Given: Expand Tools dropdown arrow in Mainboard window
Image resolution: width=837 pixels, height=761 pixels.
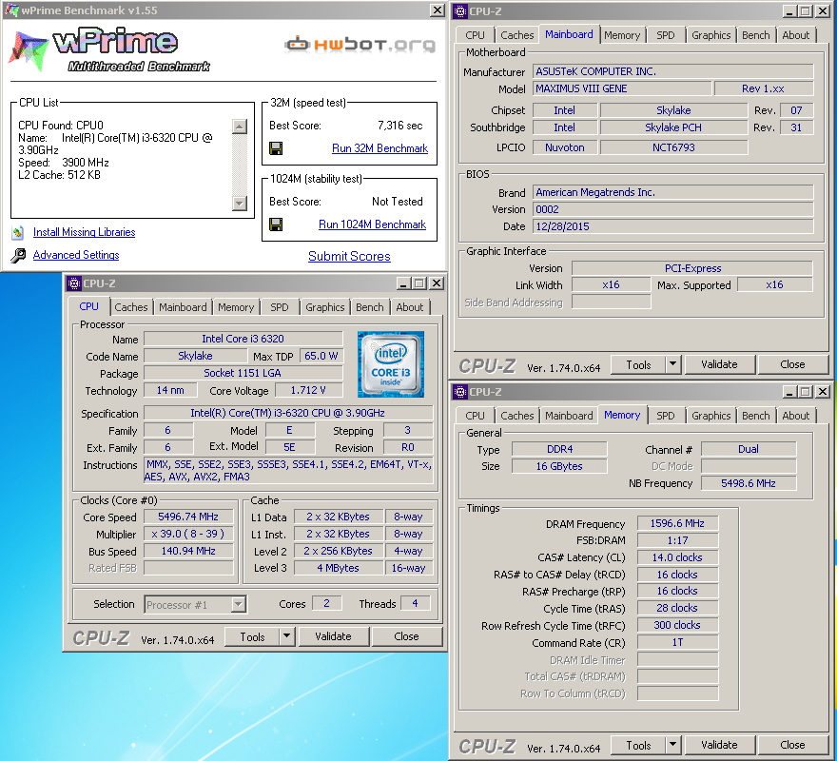Looking at the screenshot, I should (x=672, y=364).
